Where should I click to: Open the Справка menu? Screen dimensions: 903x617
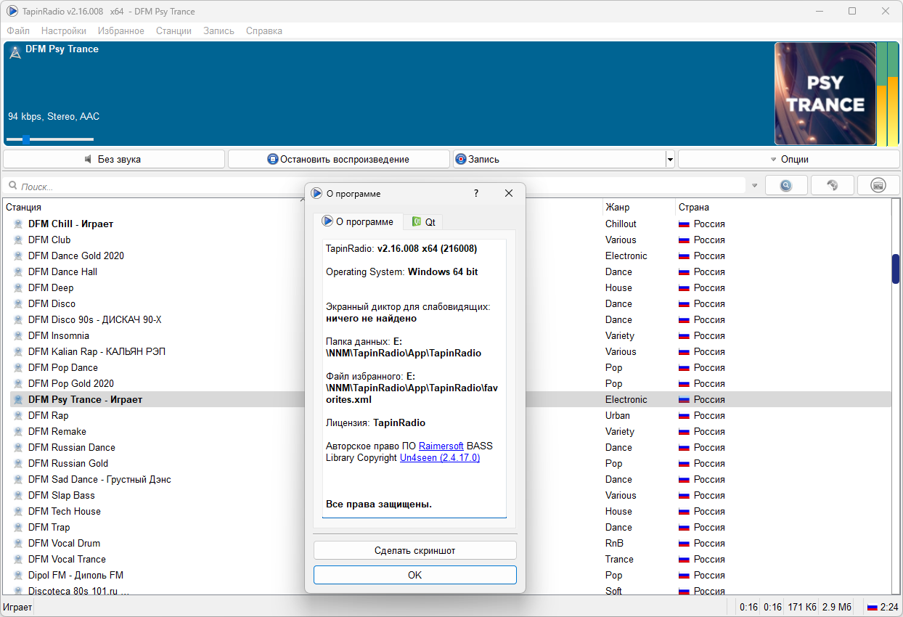tap(264, 30)
